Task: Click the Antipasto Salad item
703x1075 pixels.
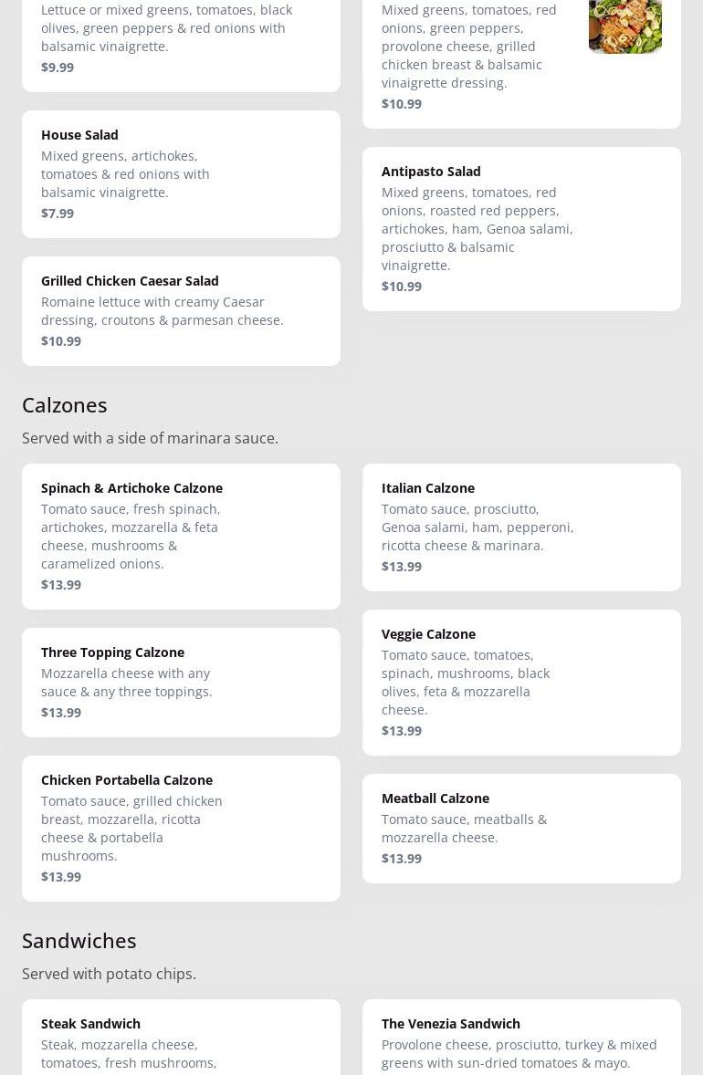Action: (521, 228)
